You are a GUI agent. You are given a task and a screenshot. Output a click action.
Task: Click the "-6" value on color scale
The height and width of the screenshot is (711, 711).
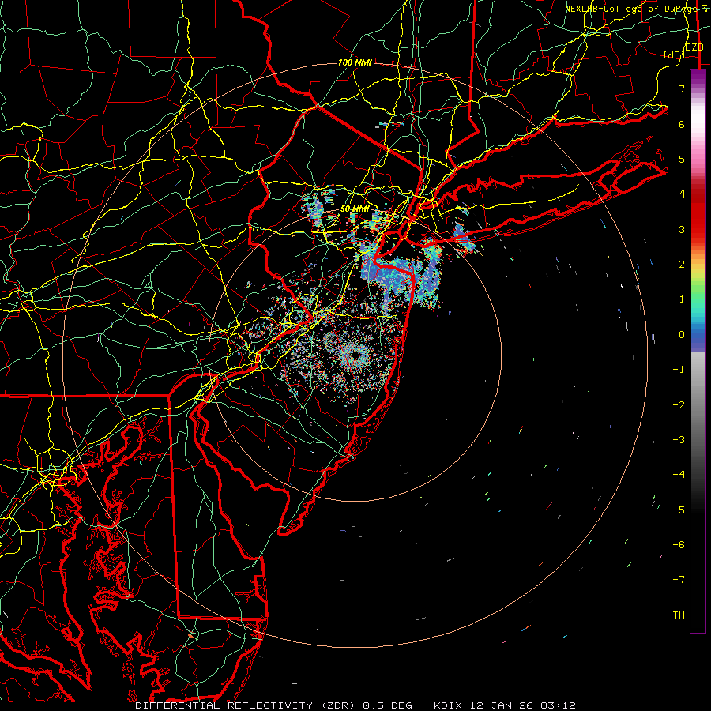tap(679, 545)
